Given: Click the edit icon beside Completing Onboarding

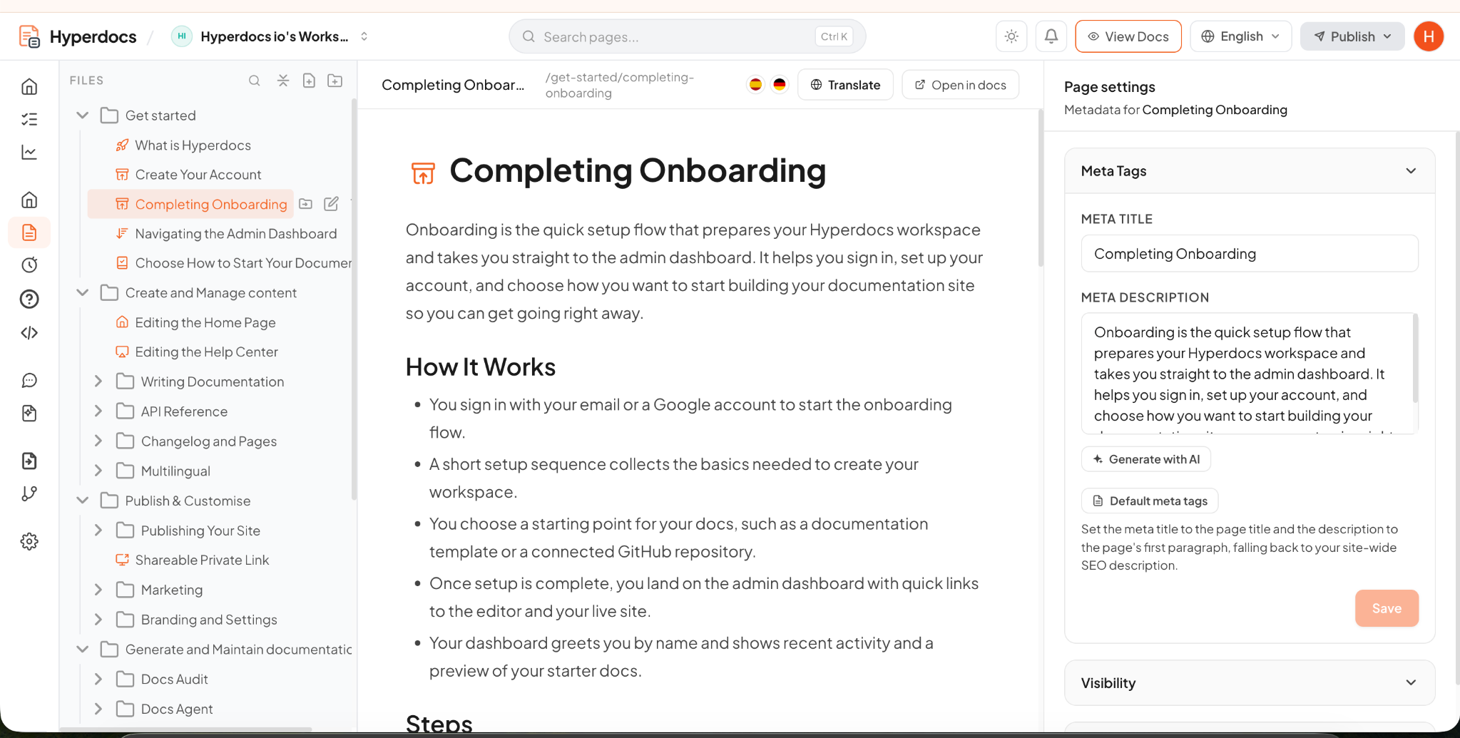Looking at the screenshot, I should click(x=331, y=204).
